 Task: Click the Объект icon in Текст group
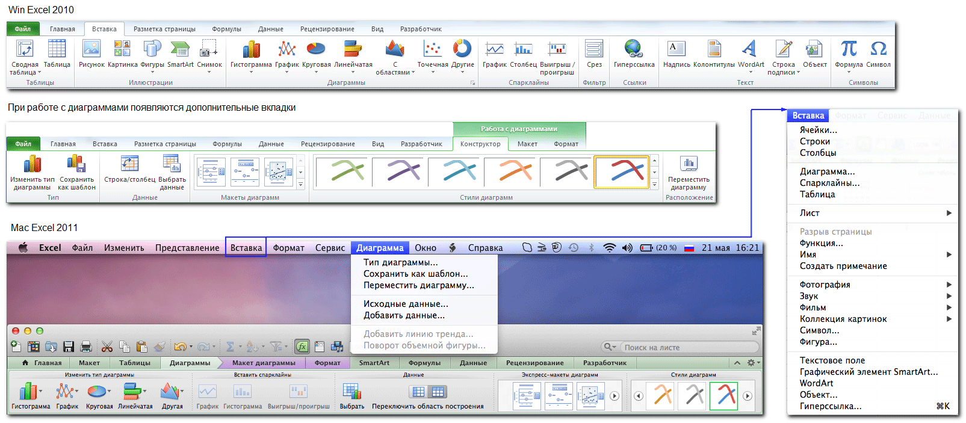coord(814,49)
